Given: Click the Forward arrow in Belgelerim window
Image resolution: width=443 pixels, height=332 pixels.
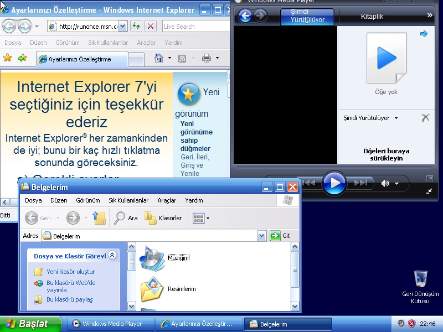Looking at the screenshot, I should [x=73, y=218].
